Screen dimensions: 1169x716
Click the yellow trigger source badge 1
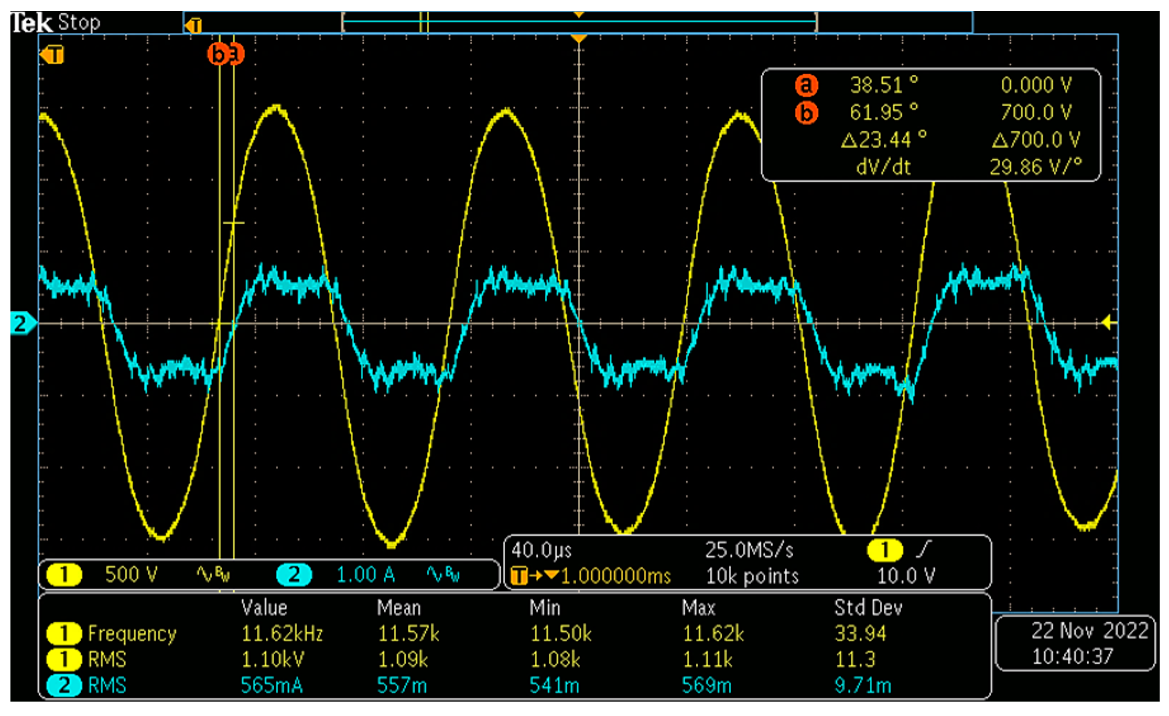[885, 550]
